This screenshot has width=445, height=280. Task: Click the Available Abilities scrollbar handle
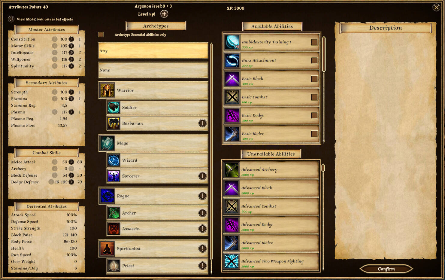pyautogui.click(x=324, y=54)
